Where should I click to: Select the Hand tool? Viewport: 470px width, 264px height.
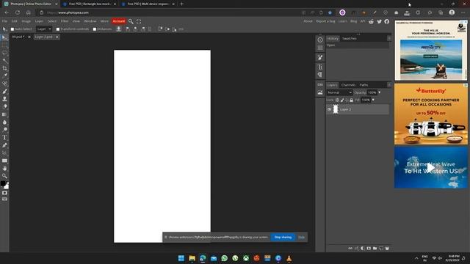pyautogui.click(x=4, y=169)
